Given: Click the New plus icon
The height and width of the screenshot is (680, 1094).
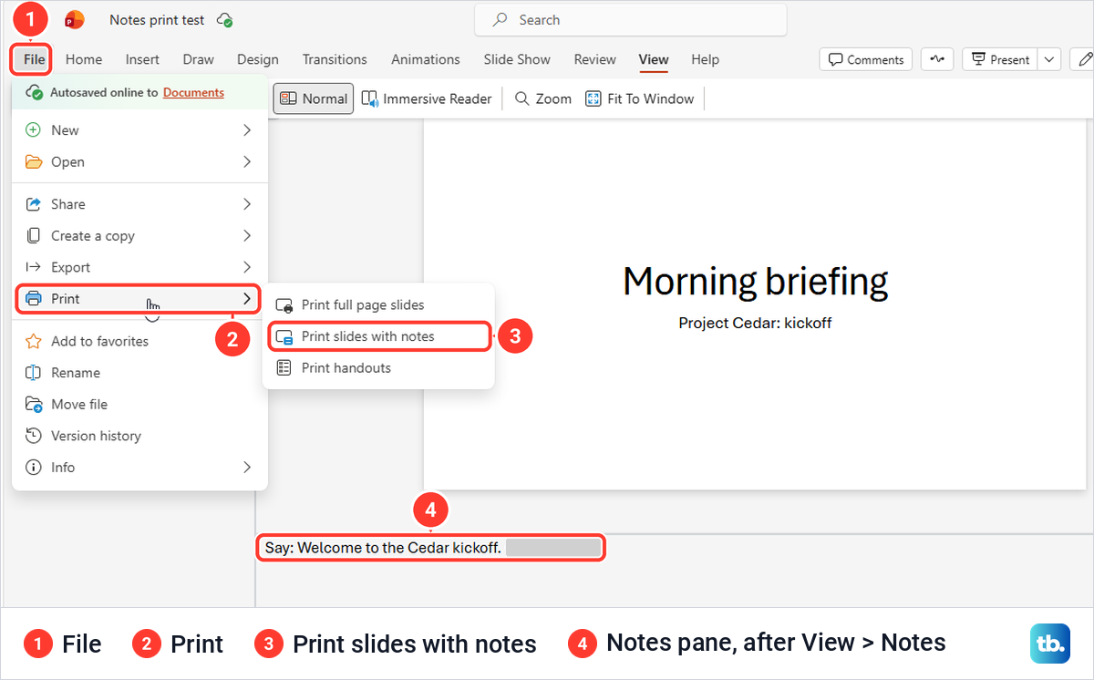Looking at the screenshot, I should click(34, 130).
